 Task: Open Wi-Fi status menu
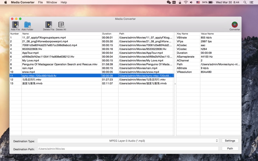(x=186, y=2)
